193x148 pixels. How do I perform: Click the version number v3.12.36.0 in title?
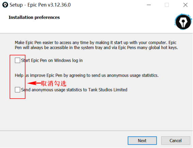(59, 5)
